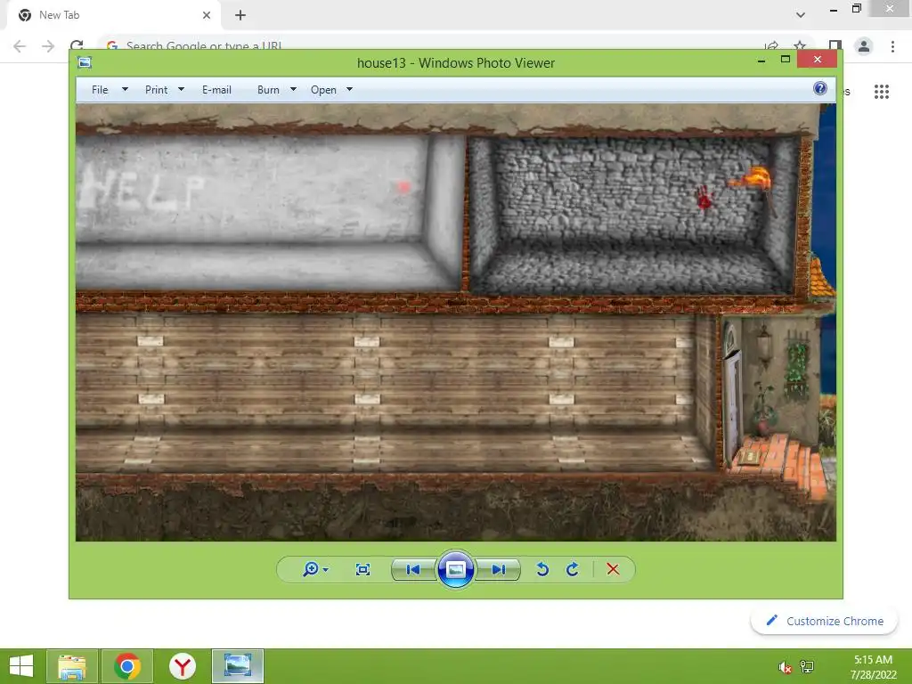Open the Chrome three-dot menu
Screen dimensions: 912x684
pyautogui.click(x=892, y=46)
